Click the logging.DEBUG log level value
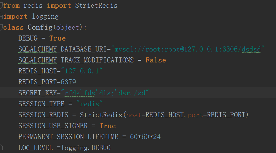This screenshot has height=153, width=276. [86, 148]
